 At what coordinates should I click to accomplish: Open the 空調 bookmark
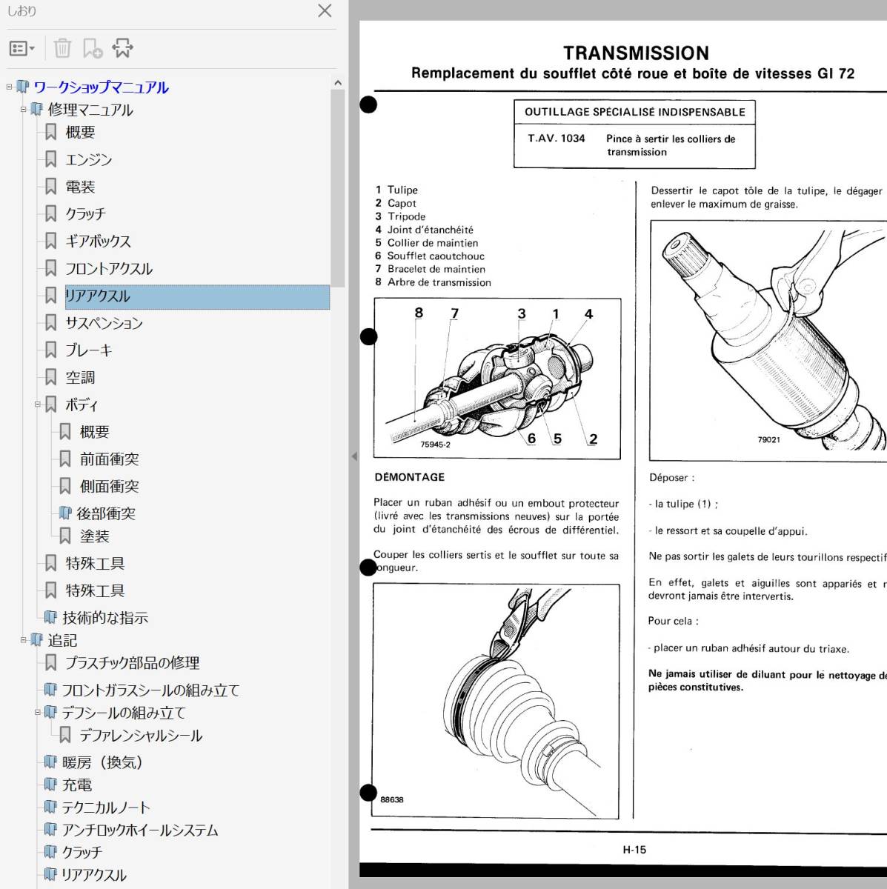(80, 378)
